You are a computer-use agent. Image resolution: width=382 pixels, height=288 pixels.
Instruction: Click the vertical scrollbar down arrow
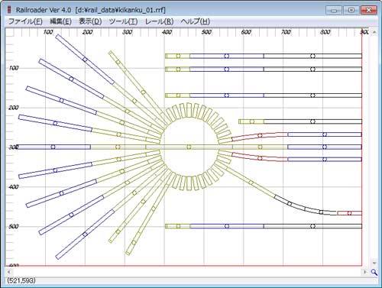click(374, 263)
